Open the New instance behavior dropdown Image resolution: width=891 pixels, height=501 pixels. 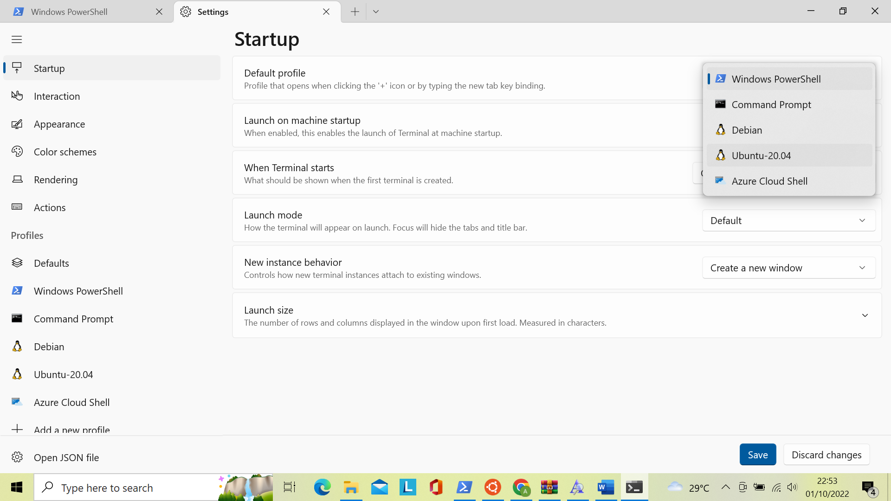pos(788,268)
